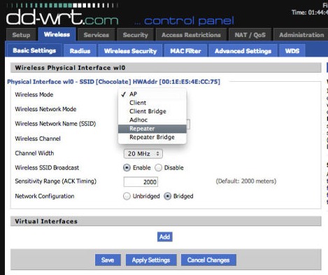The height and width of the screenshot is (275, 328).
Task: Select the Wireless main tab
Action: (x=57, y=34)
